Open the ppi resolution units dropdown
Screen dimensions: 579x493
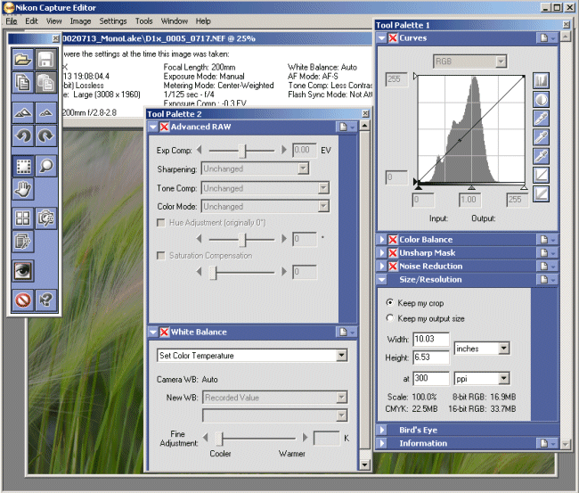pyautogui.click(x=482, y=378)
